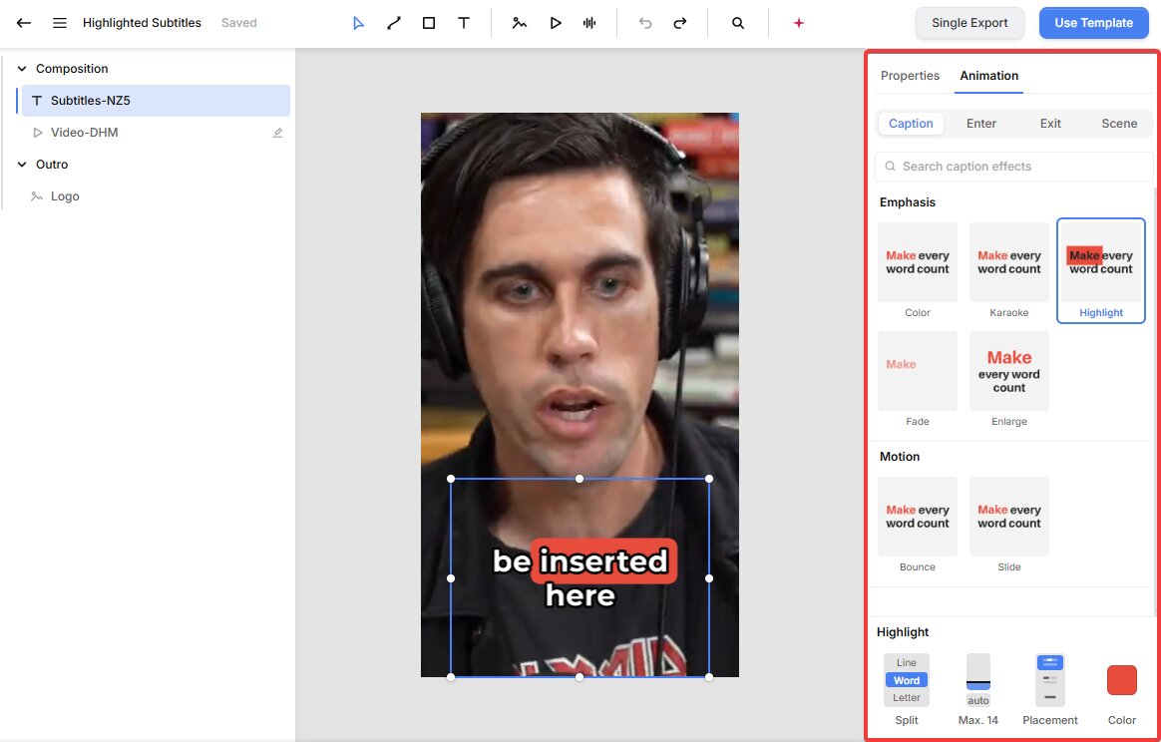The height and width of the screenshot is (742, 1161).
Task: Click the edit pencil on Video-DHM
Action: (x=277, y=133)
